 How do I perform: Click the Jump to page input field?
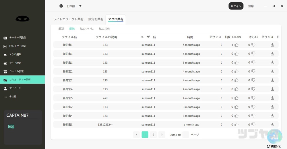[x=186, y=135]
